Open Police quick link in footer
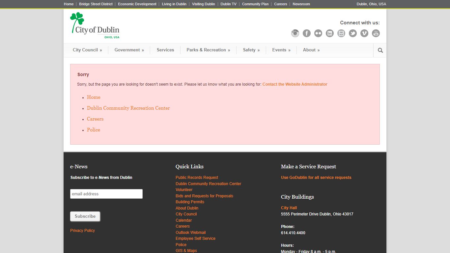 tap(181, 245)
